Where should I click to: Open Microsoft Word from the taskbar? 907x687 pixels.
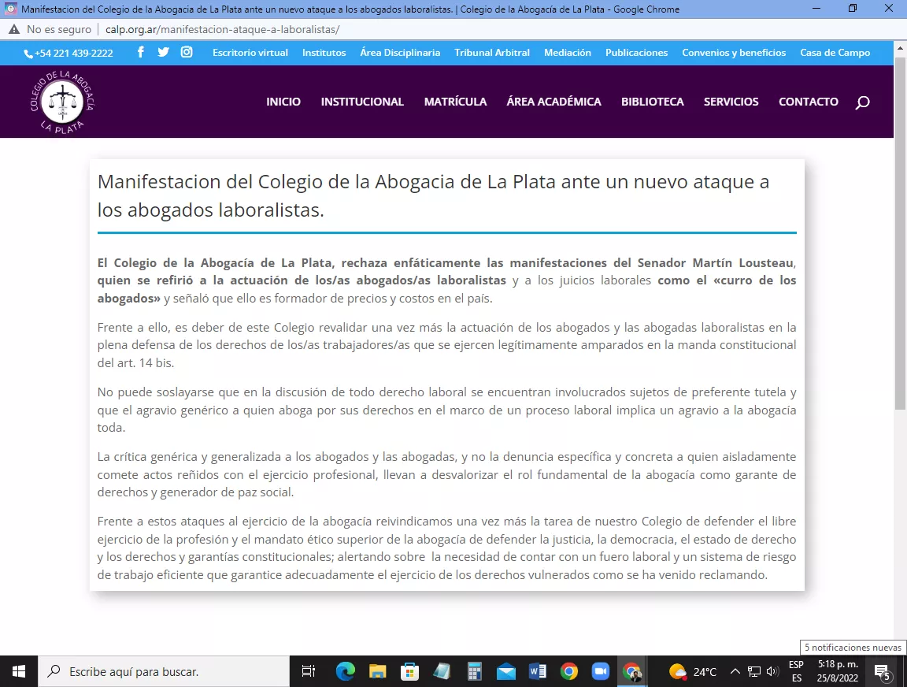pos(538,671)
